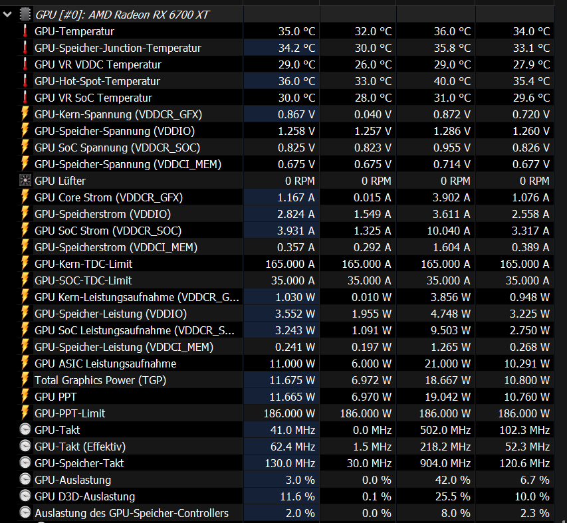Click thermometer icon beside GPU VR VDDC Temperatur
Screen dimensions: 567x523
(x=25, y=64)
